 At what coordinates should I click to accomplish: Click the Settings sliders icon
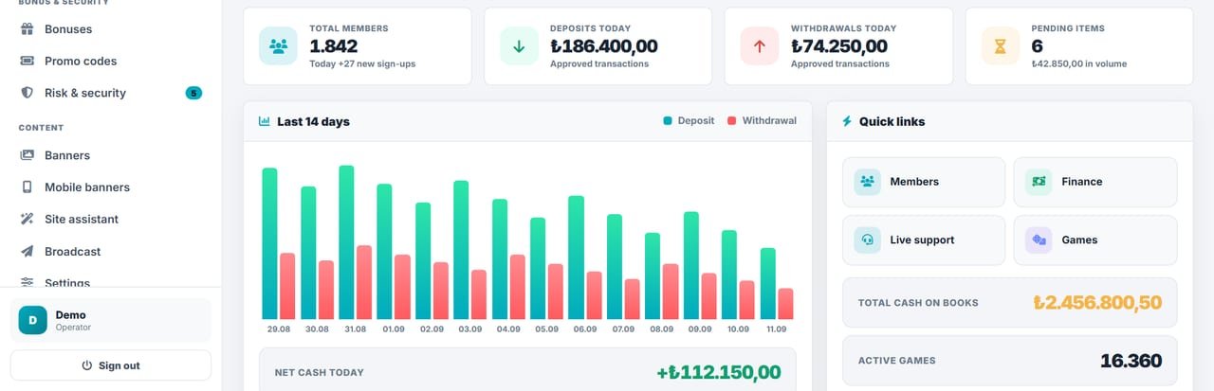[28, 282]
